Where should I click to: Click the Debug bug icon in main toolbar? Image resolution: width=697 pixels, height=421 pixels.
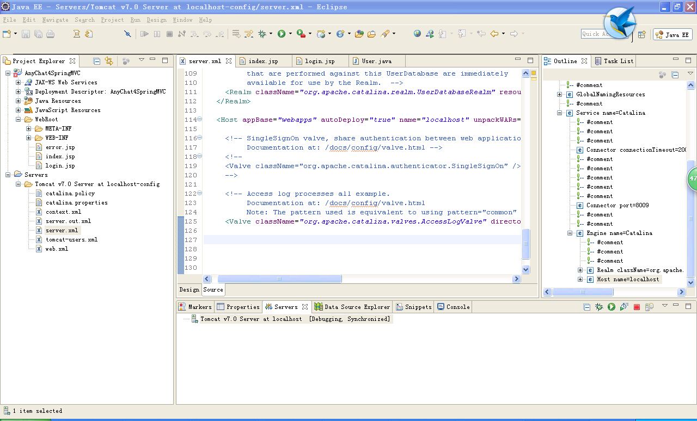262,34
